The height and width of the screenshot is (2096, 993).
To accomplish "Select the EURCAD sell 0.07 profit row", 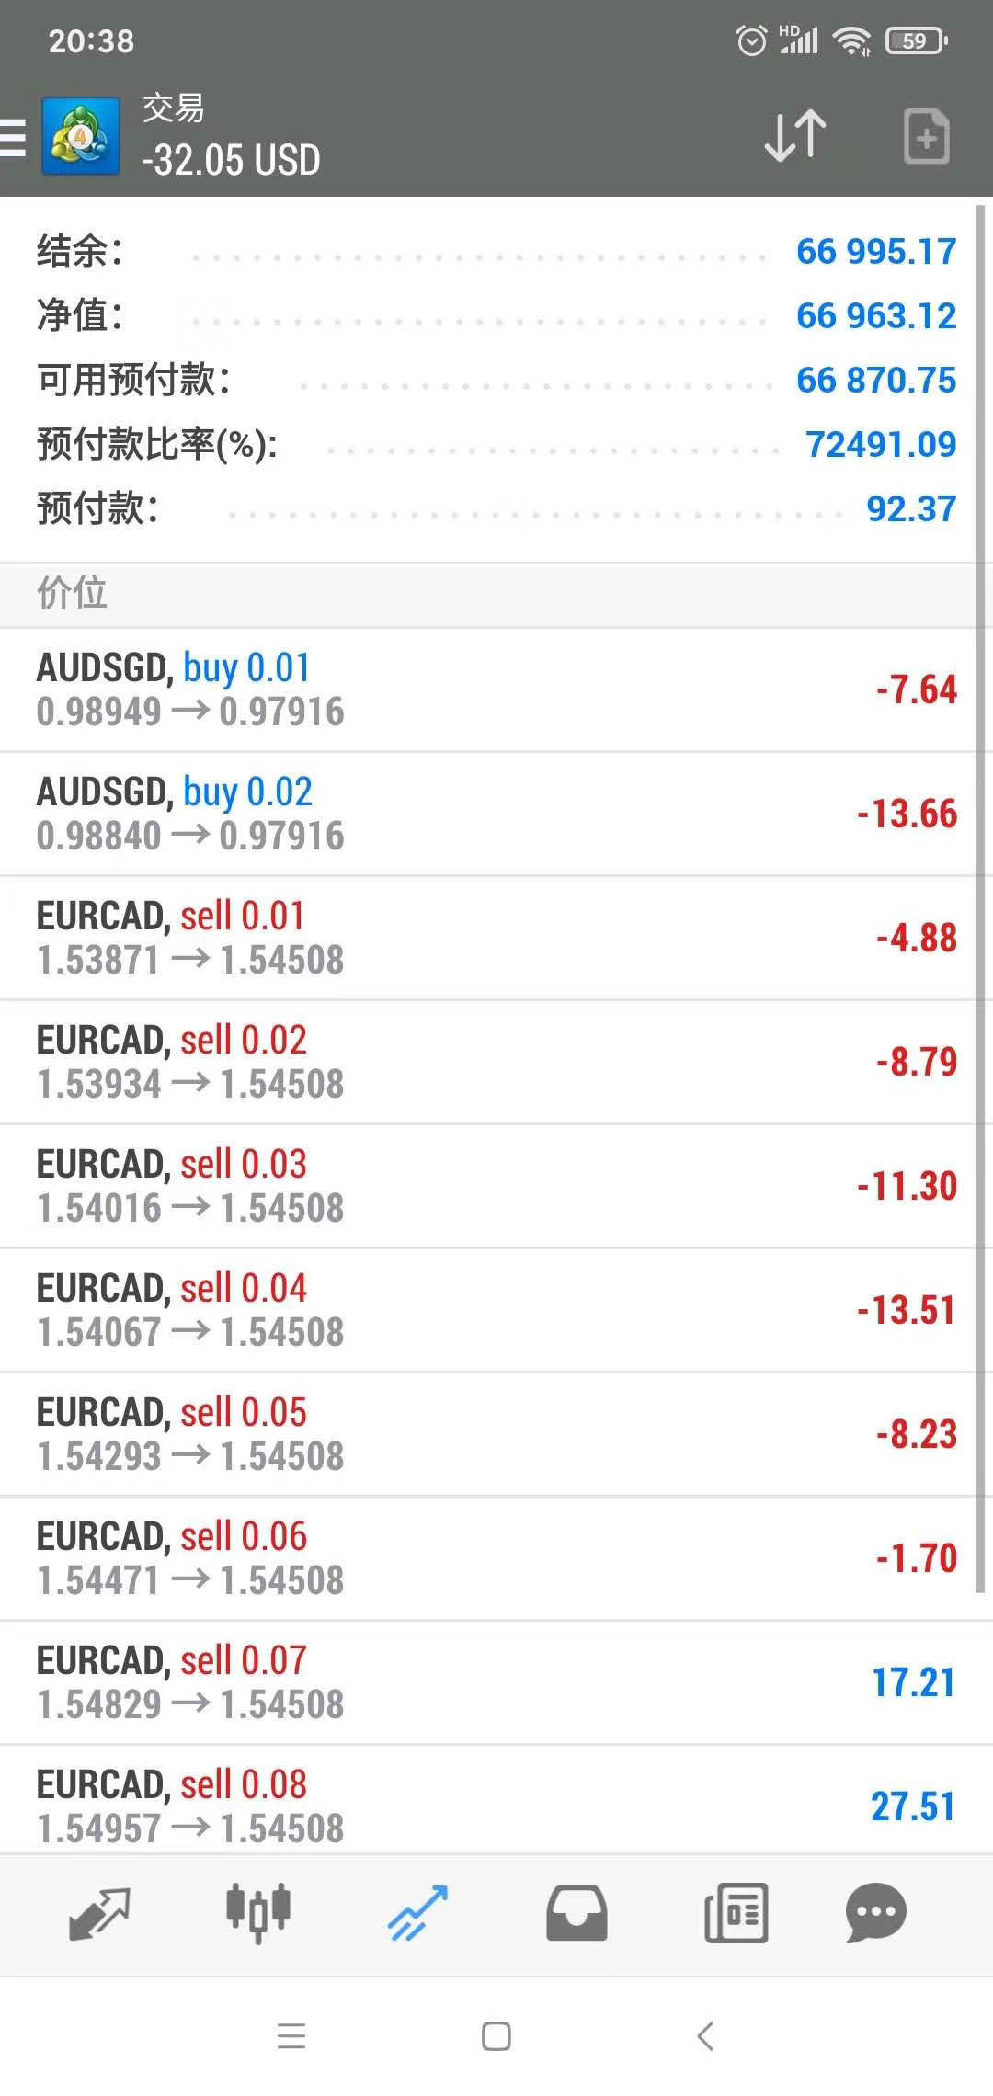I will pyautogui.click(x=487, y=1682).
